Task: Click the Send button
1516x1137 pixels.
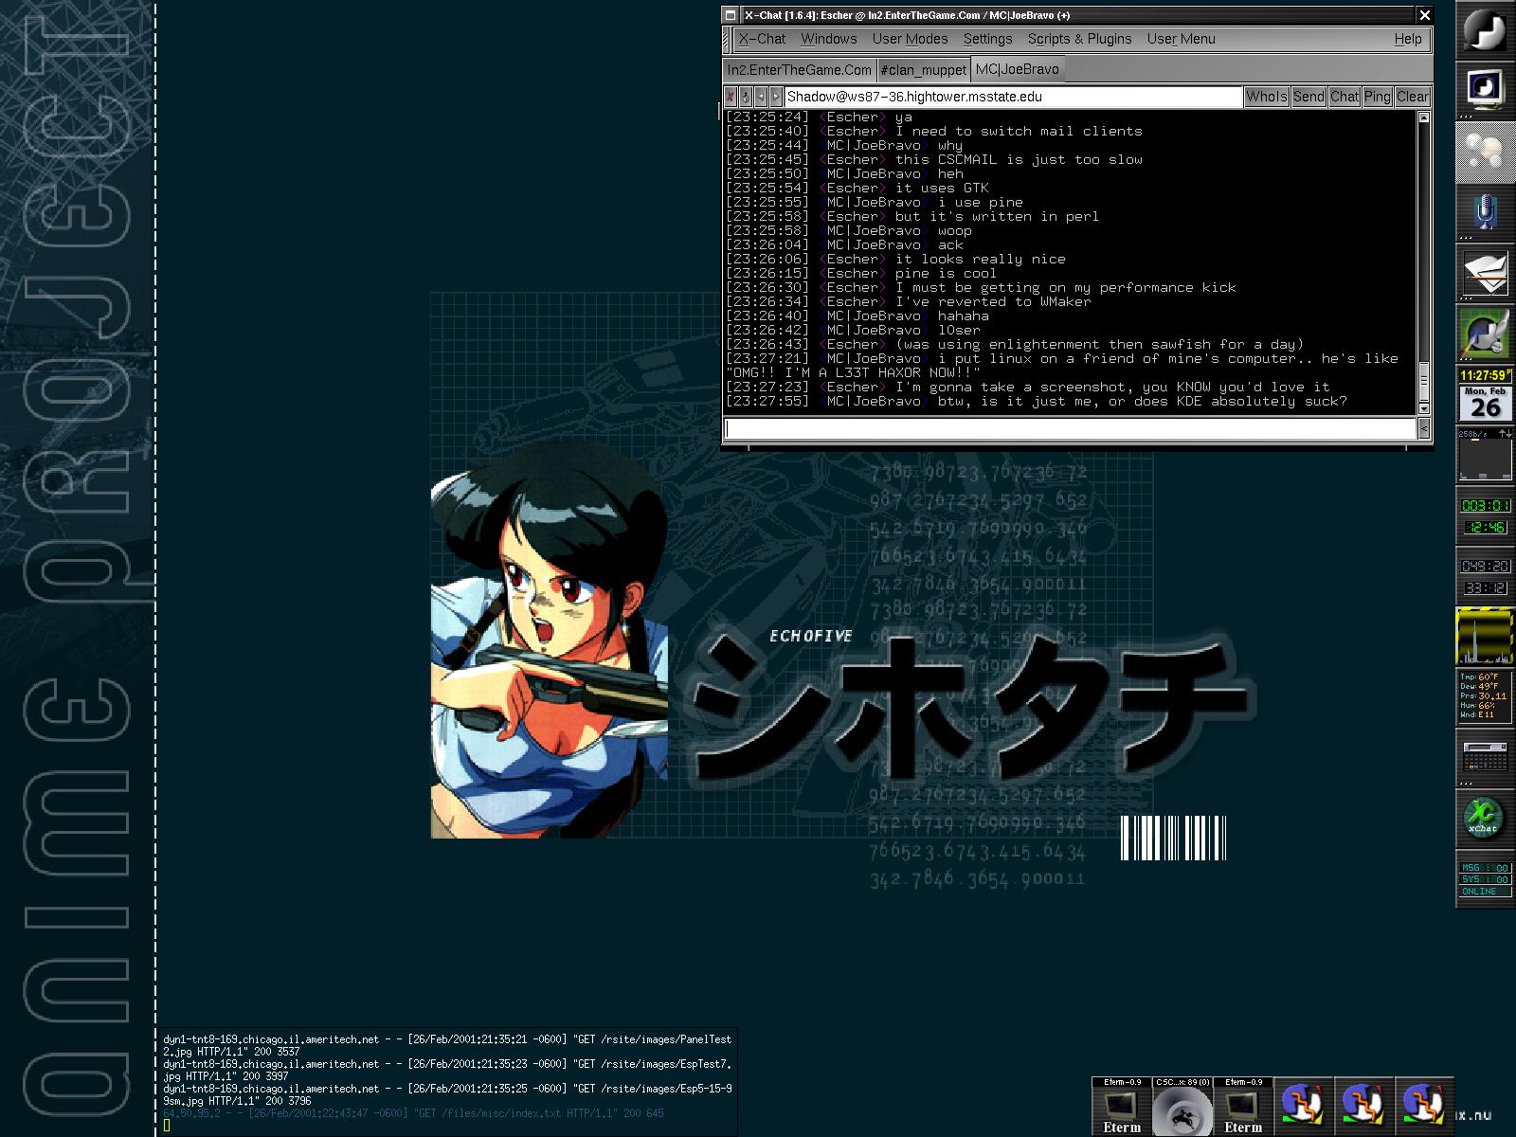Action: (1308, 97)
